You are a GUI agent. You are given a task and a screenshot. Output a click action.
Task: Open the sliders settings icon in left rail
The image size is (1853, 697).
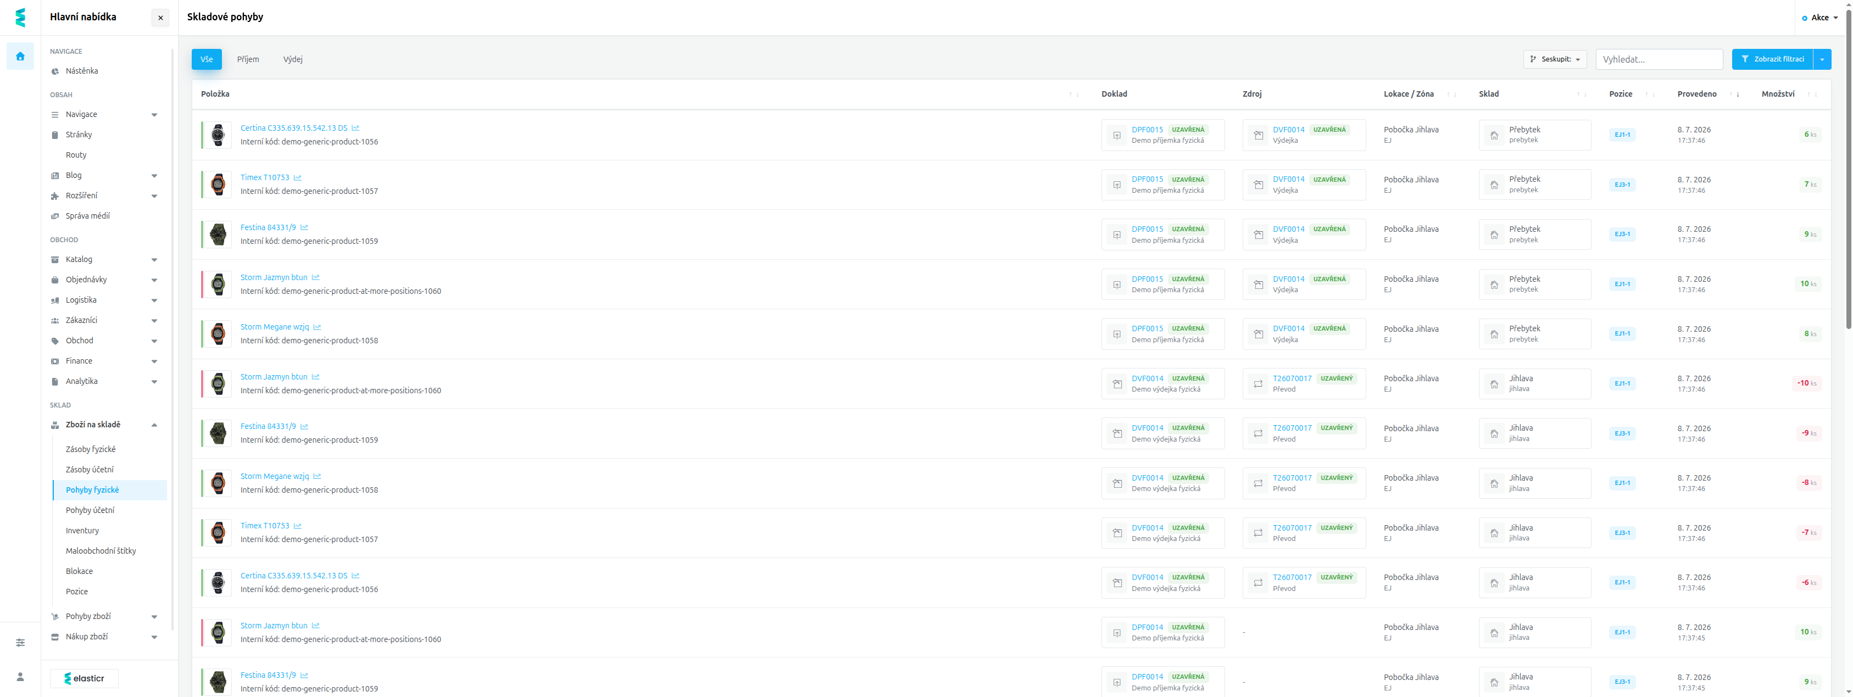click(20, 642)
